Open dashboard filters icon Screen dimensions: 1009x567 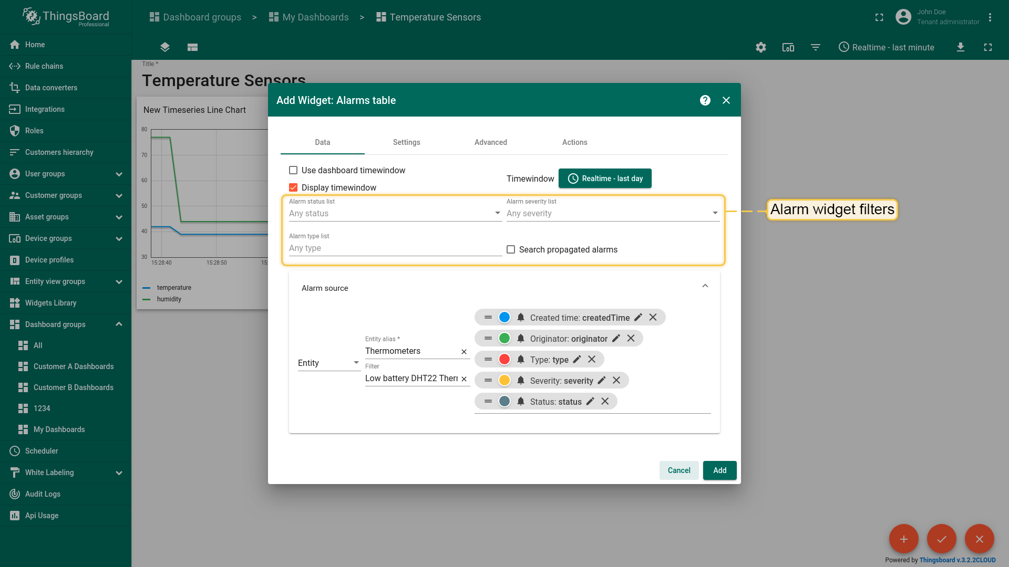pyautogui.click(x=816, y=47)
